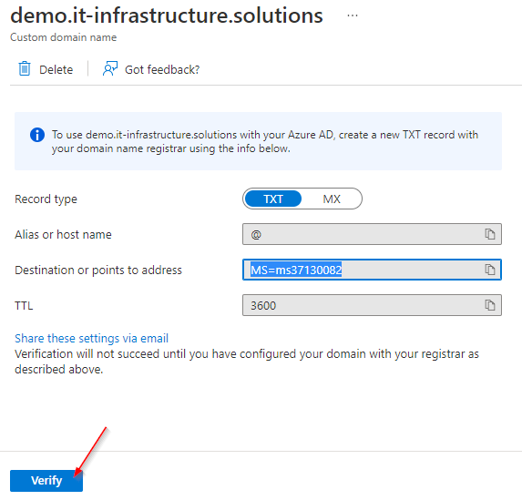Select the TXT record type
The height and width of the screenshot is (500, 522).
(x=273, y=199)
